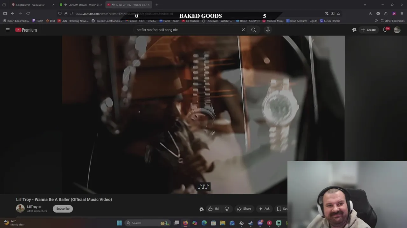
Task: View site security padlock info
Action: [x=66, y=14]
